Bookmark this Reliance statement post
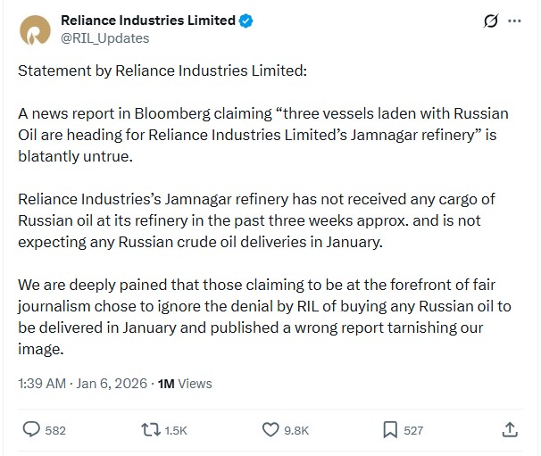 pos(390,429)
